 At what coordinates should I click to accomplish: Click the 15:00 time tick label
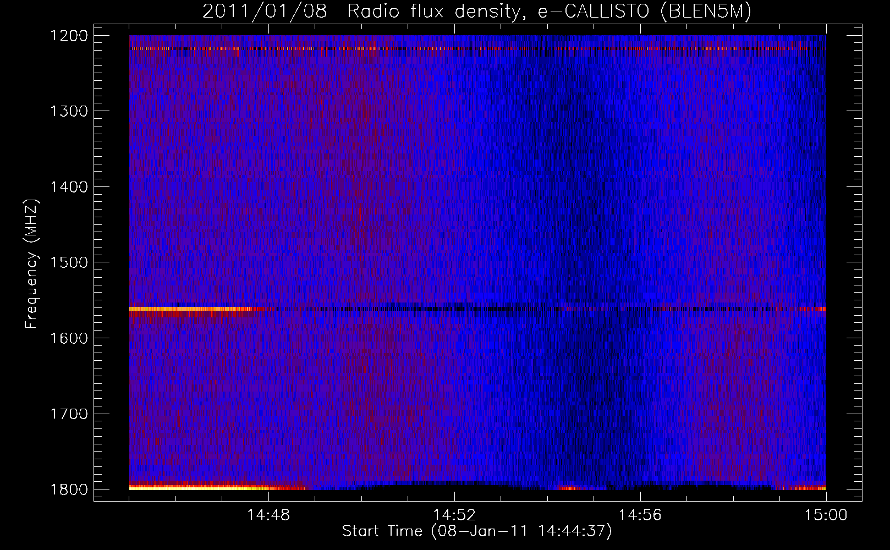(826, 515)
